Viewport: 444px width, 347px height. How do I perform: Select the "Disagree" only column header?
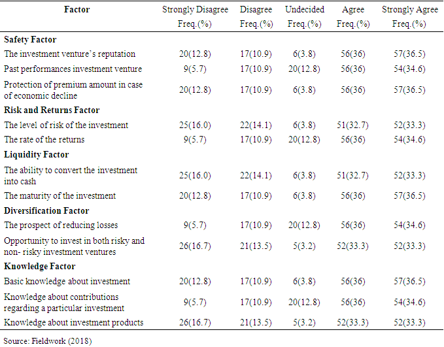256,10
